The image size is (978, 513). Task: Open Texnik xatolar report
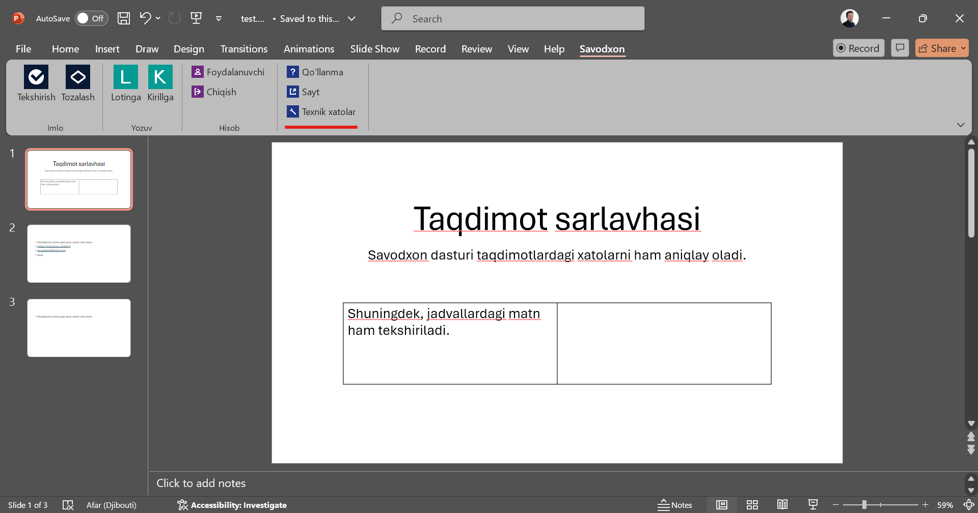coord(321,112)
